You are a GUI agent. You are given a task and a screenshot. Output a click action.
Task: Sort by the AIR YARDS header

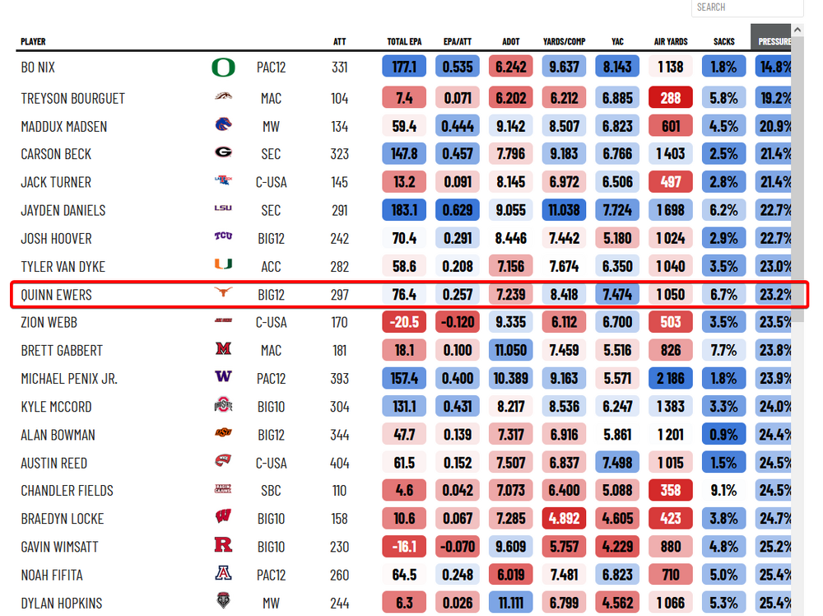point(671,41)
